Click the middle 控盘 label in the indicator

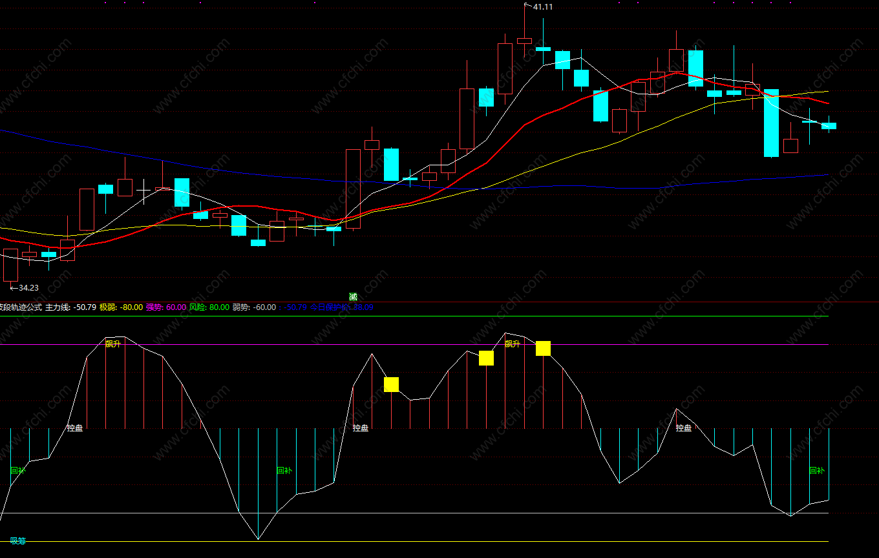pyautogui.click(x=361, y=428)
